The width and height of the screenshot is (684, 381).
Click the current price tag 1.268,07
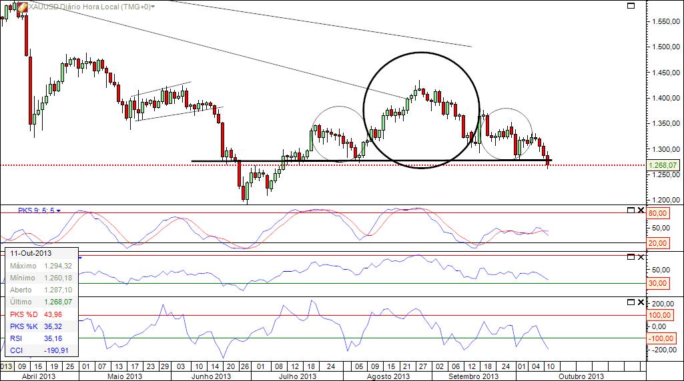pyautogui.click(x=663, y=165)
